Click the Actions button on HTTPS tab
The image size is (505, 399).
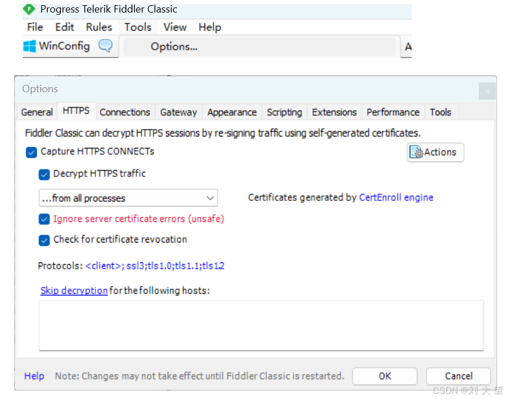[x=435, y=152]
